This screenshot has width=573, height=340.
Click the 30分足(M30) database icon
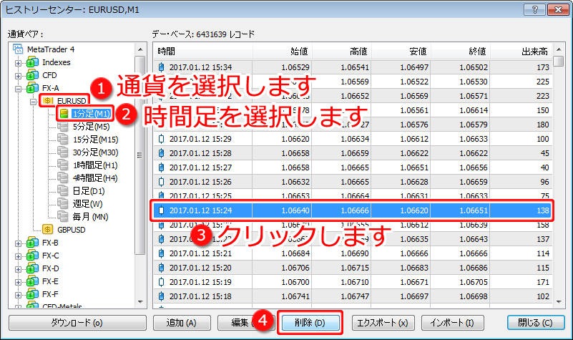coord(63,152)
